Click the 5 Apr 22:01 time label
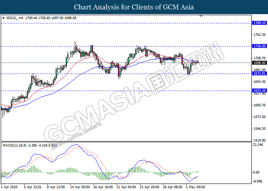Screen dimensions: 268x191 (33, 187)
